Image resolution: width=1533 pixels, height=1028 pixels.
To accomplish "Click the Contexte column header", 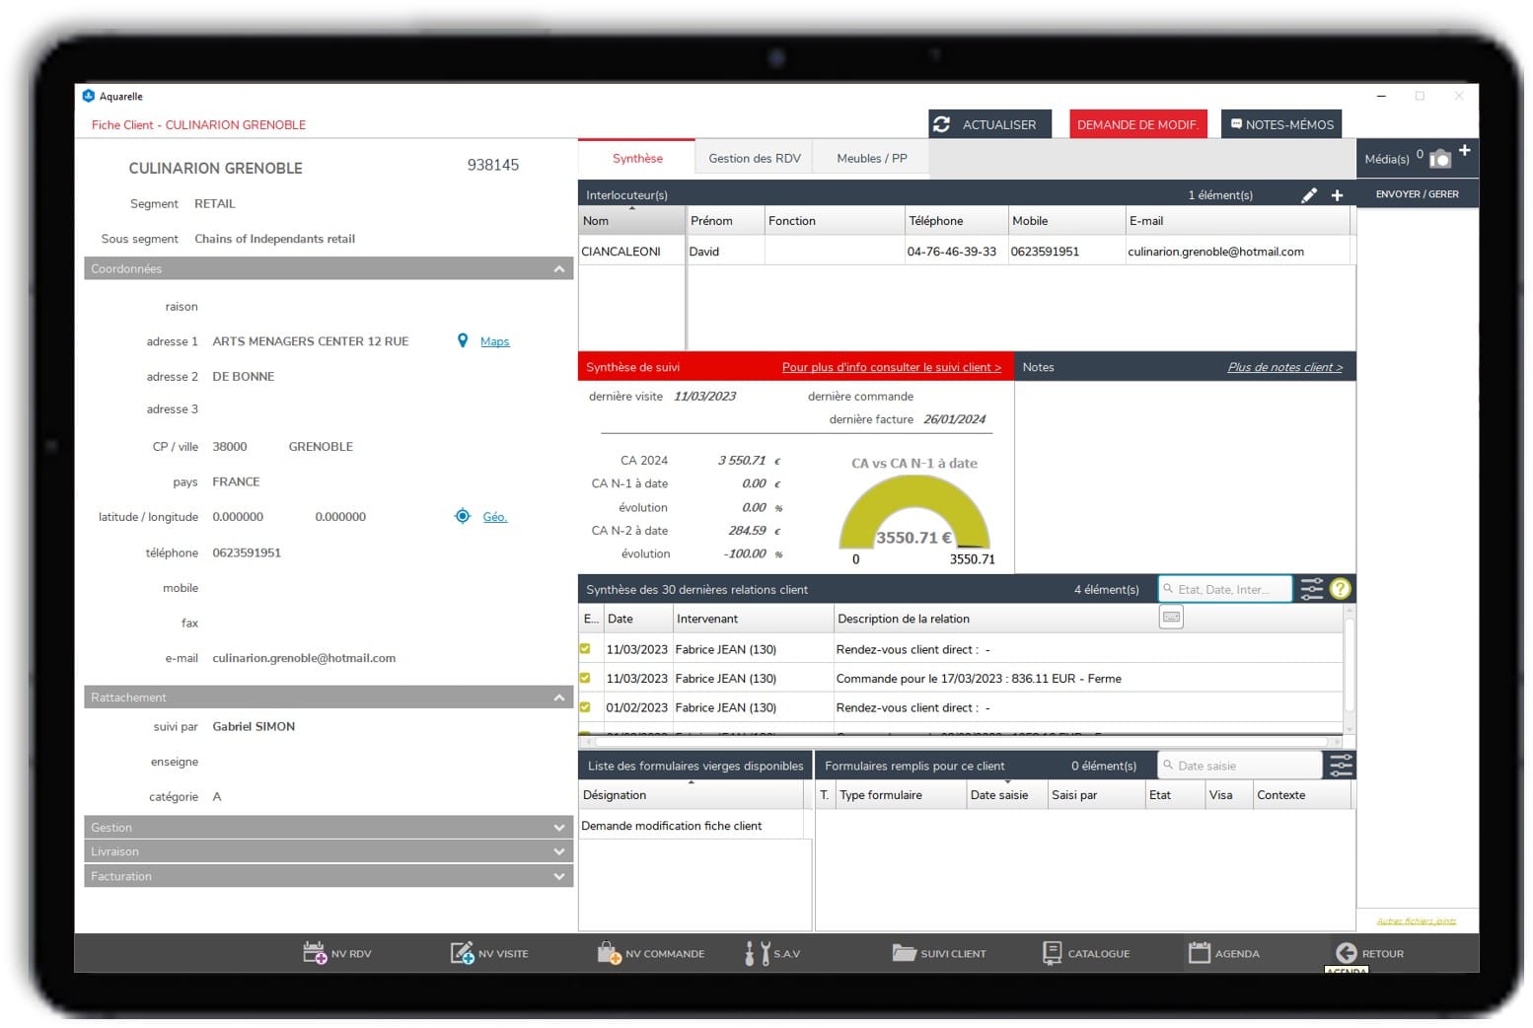I will click(1301, 795).
